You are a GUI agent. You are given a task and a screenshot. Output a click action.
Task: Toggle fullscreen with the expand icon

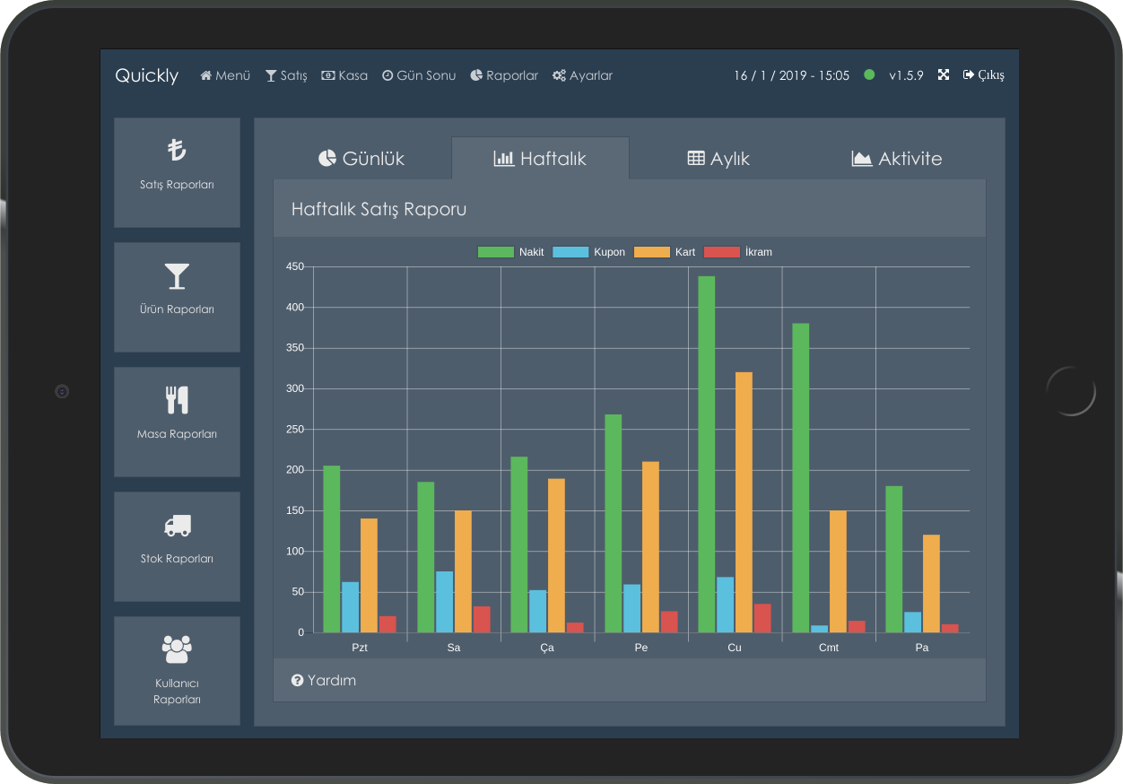[944, 75]
